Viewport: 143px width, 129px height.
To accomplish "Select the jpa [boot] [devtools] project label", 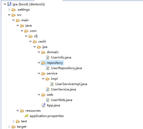I will (x=29, y=4).
